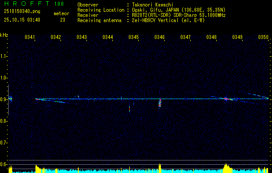Click the meteor label
Image resolution: width=272 pixels, height=173 pixels.
pyautogui.click(x=61, y=13)
